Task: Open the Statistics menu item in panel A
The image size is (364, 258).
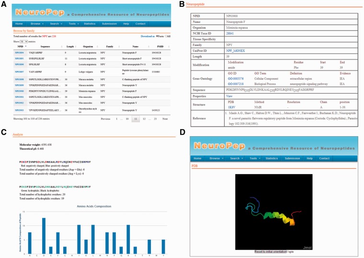Action: pos(90,23)
